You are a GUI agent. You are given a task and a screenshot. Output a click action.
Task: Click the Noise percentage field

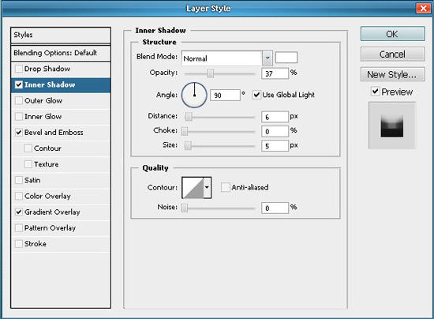(x=275, y=208)
